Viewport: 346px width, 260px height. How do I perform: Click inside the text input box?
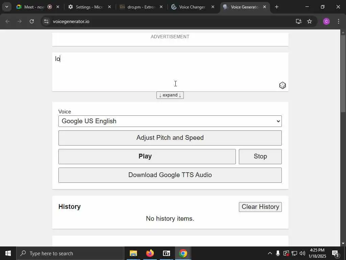click(x=170, y=72)
